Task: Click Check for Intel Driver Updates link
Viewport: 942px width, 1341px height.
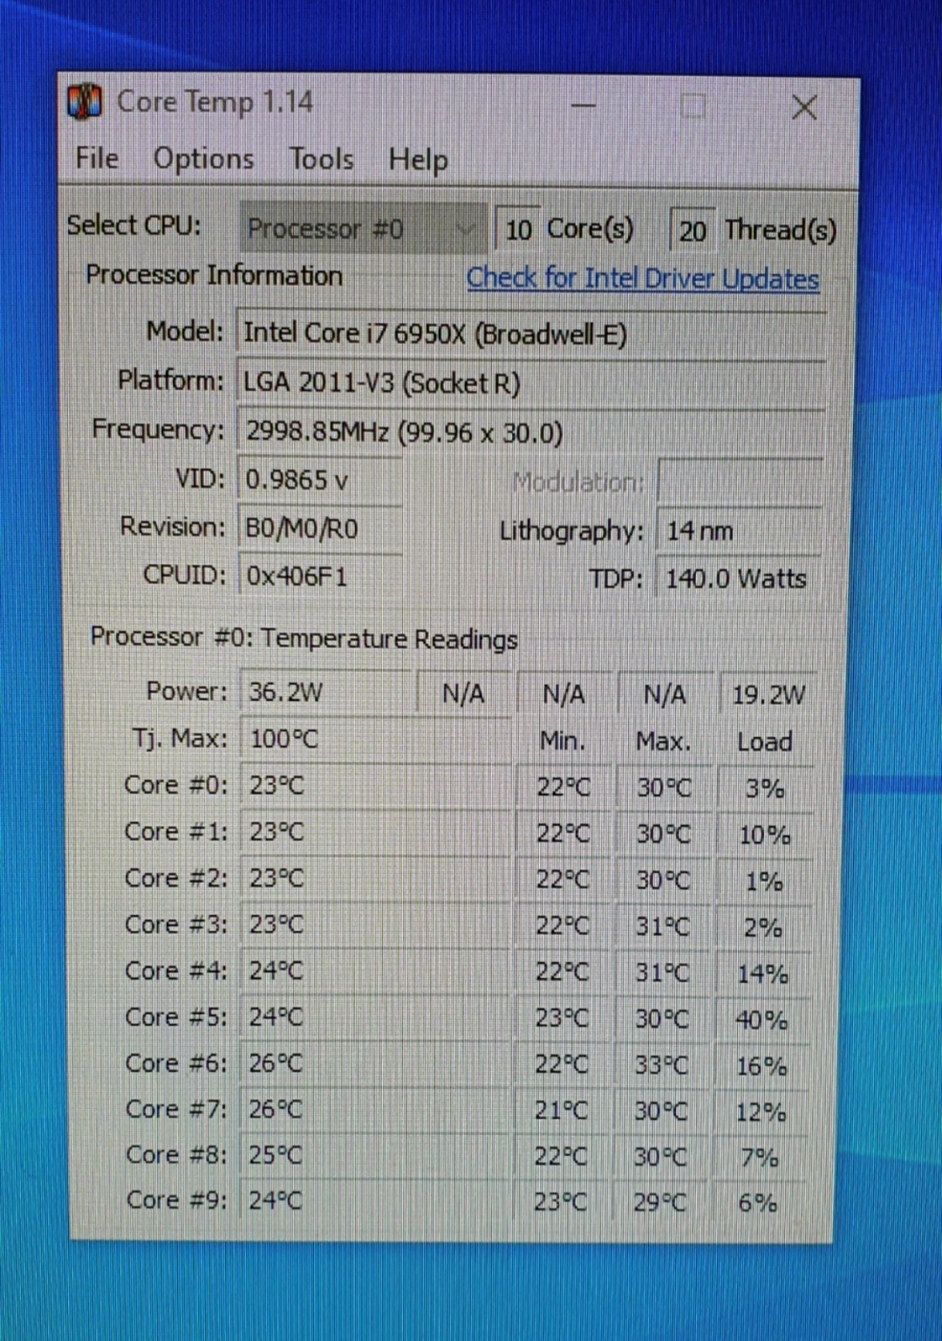Action: coord(643,278)
